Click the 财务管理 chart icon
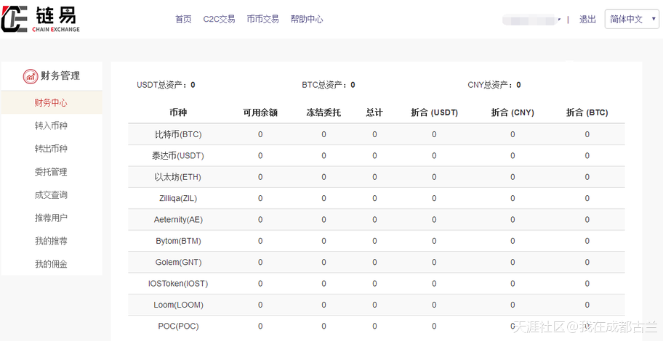This screenshot has height=341, width=663. click(31, 76)
